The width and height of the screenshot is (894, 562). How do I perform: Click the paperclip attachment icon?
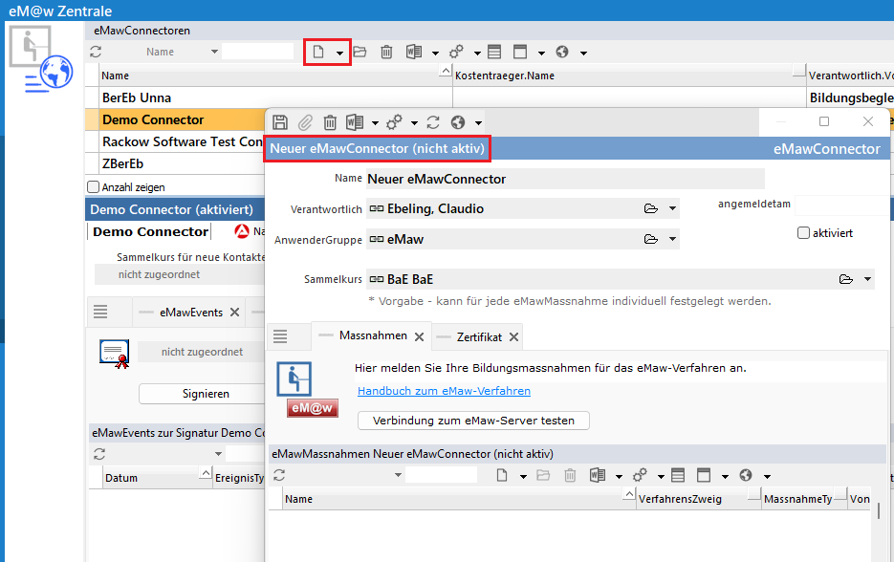(x=305, y=122)
